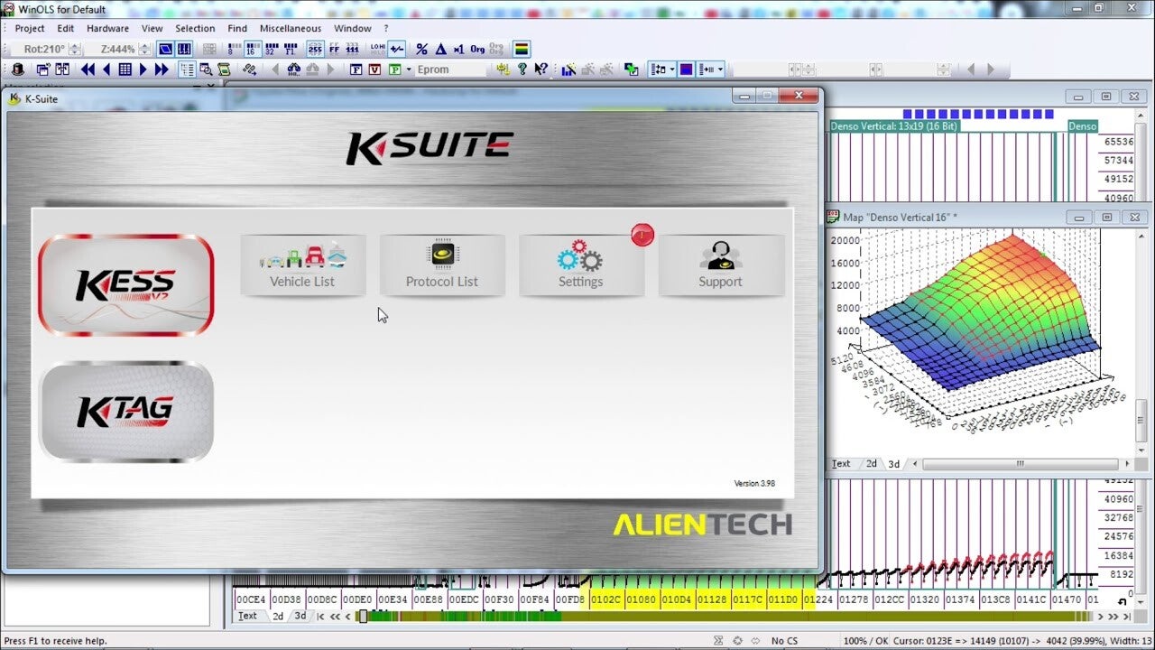Screen dimensions: 1155x650
Task: Click the green question mark help icon
Action: (522, 70)
